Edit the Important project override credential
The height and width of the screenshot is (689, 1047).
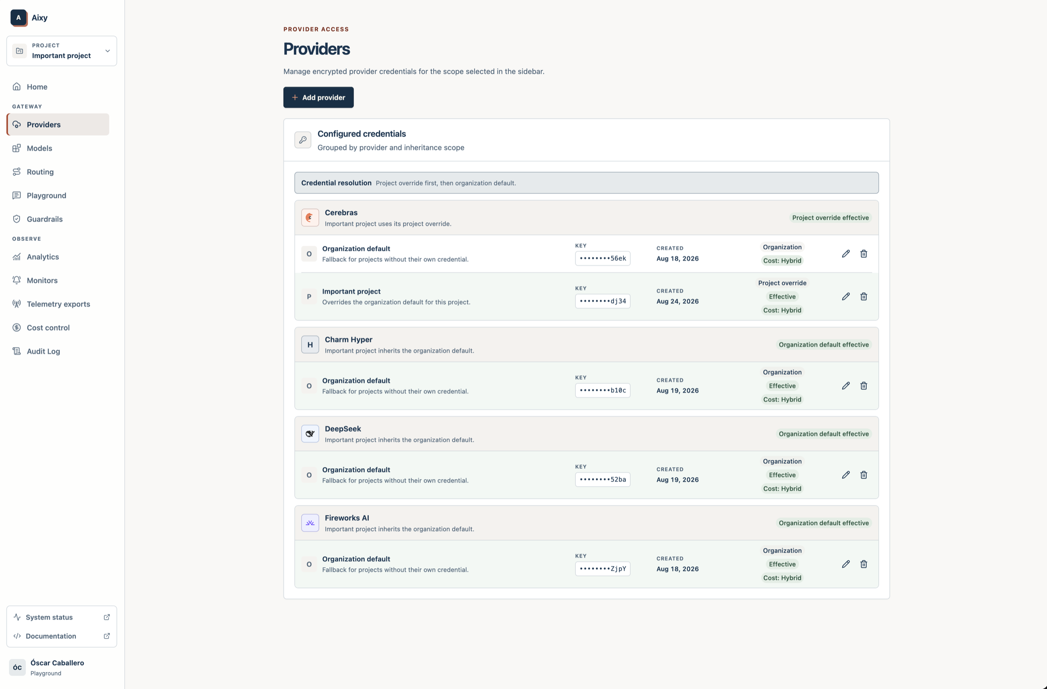pos(845,297)
